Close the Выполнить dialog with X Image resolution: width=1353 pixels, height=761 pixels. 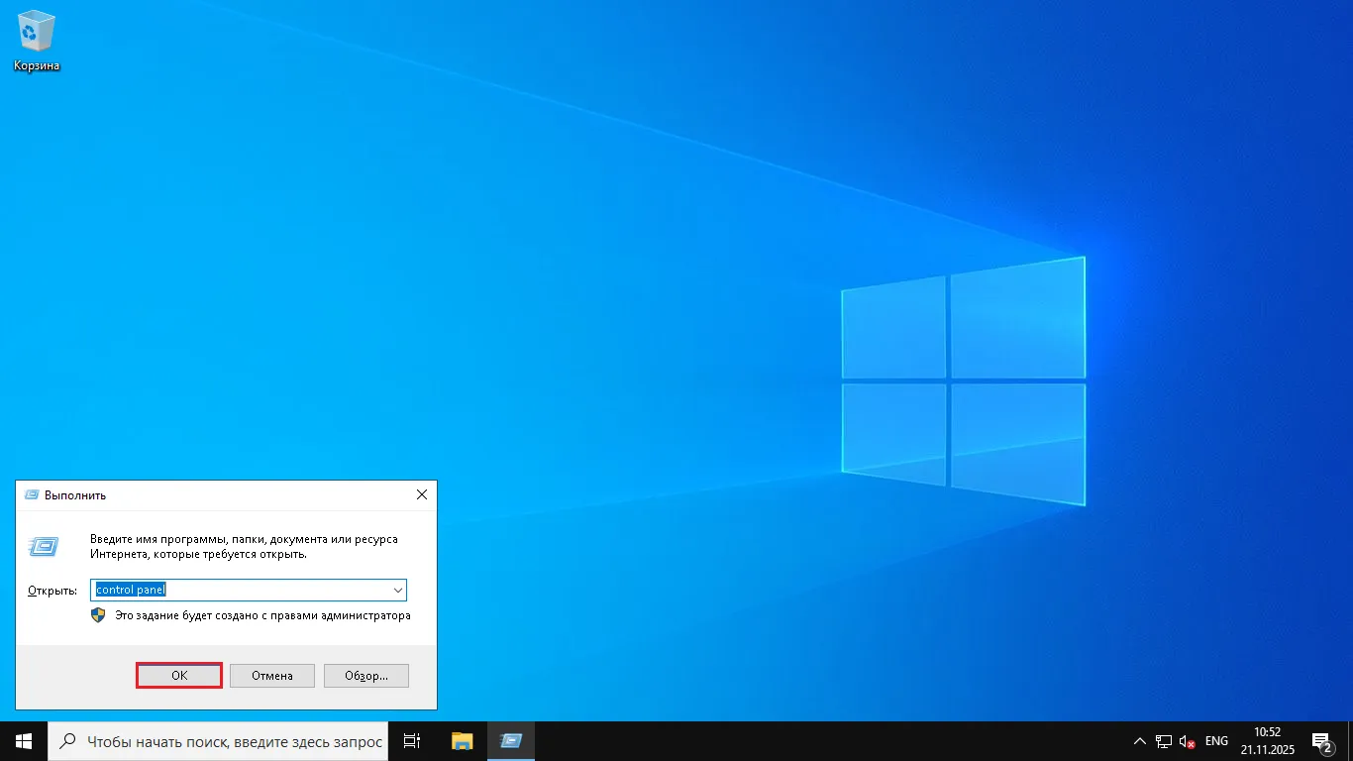point(421,494)
